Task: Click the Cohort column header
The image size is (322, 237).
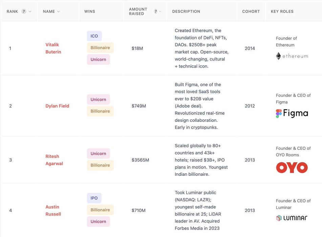Action: (251, 12)
